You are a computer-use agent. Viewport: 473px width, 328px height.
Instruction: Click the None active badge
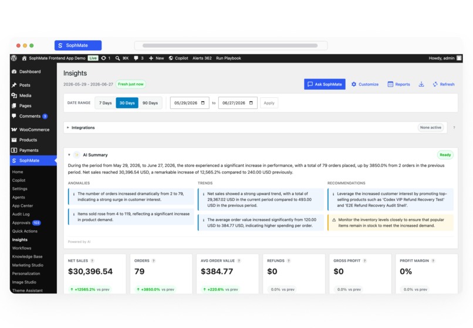coord(431,128)
